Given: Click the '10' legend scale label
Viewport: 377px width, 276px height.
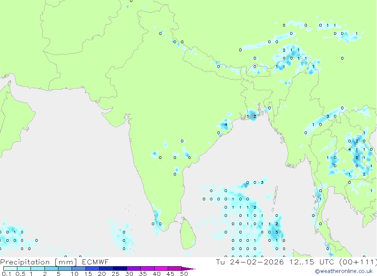Looking at the screenshot, I should pos(75,274).
